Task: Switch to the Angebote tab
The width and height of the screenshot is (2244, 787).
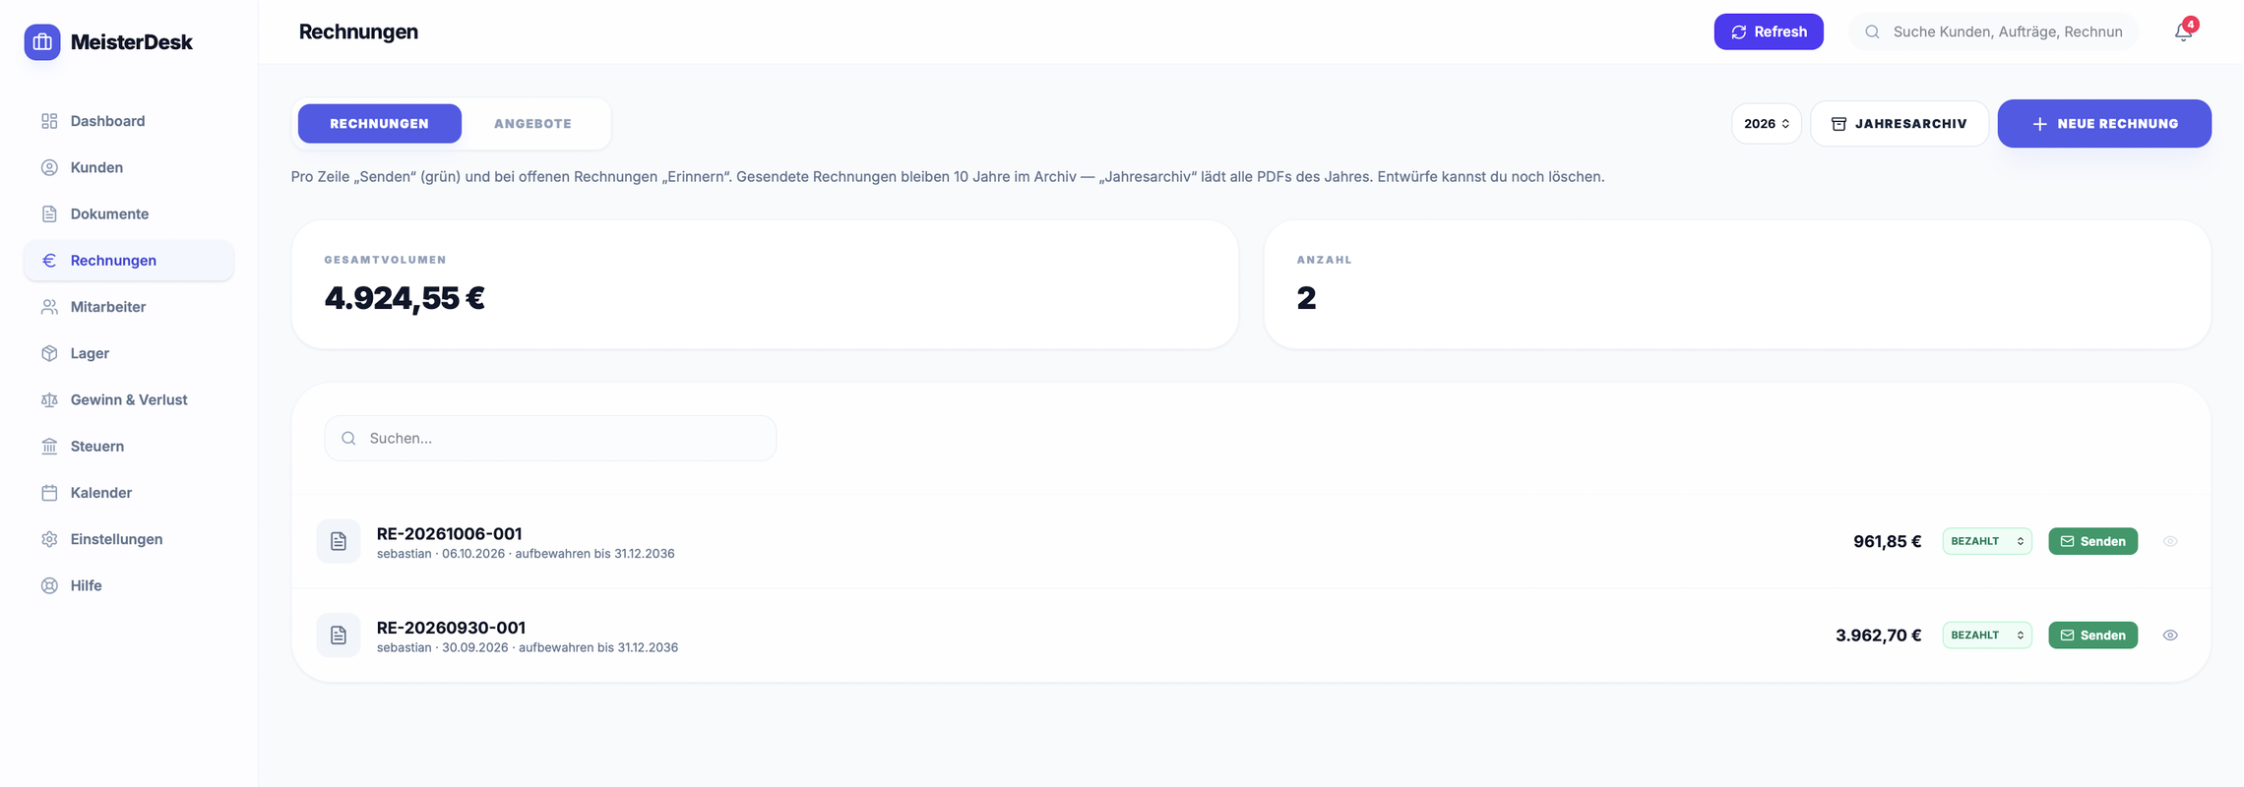Action: [532, 124]
